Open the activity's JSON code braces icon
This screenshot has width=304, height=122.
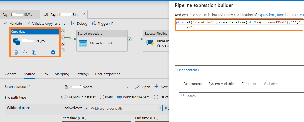coord(25,53)
